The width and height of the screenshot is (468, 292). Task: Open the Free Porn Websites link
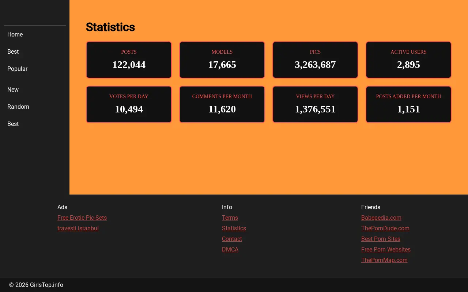click(386, 249)
